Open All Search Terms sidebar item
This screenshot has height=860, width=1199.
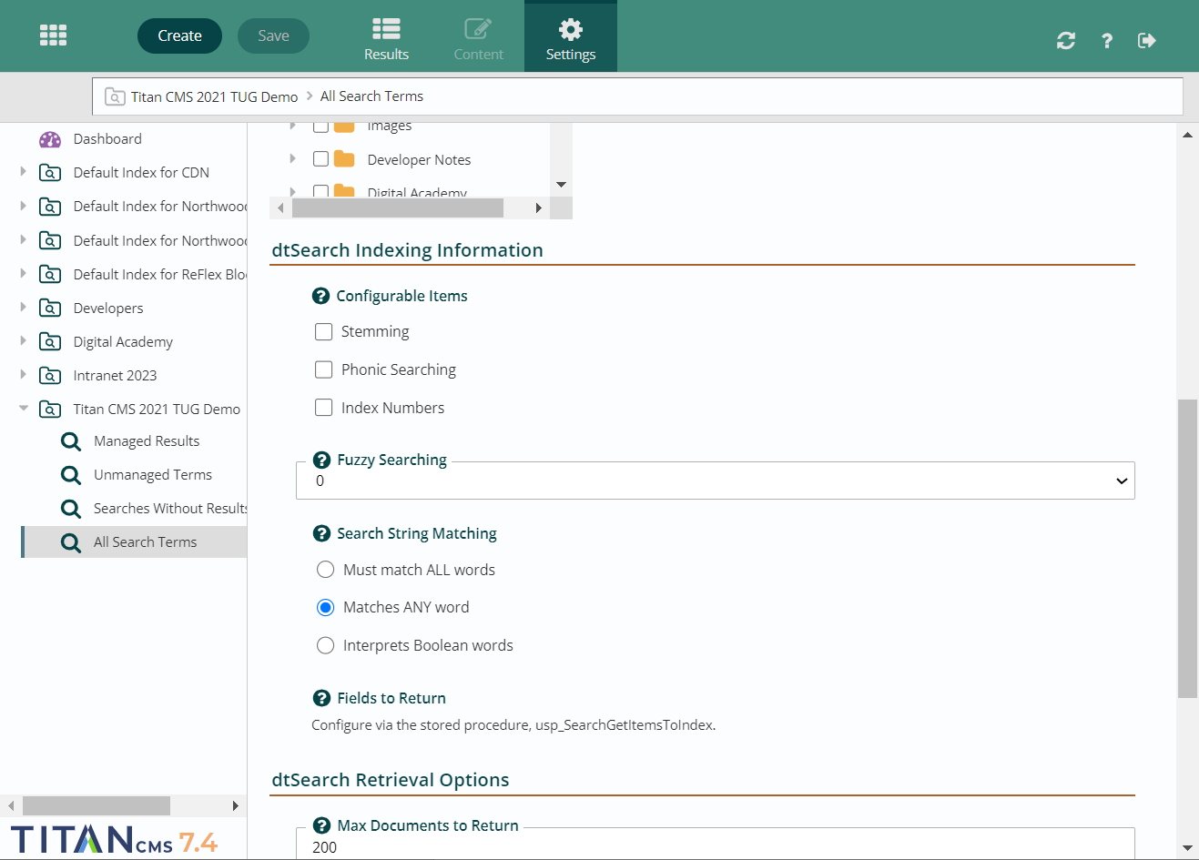pos(134,542)
